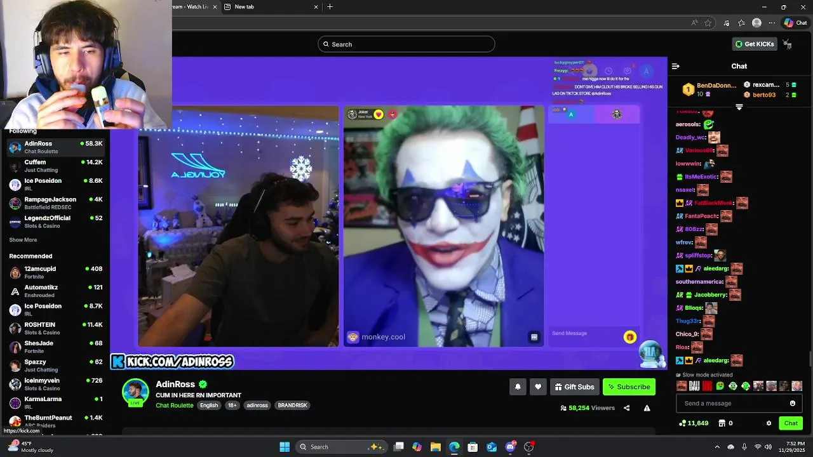Click the adinross tag
Screen dimensions: 813x457
tap(257, 406)
